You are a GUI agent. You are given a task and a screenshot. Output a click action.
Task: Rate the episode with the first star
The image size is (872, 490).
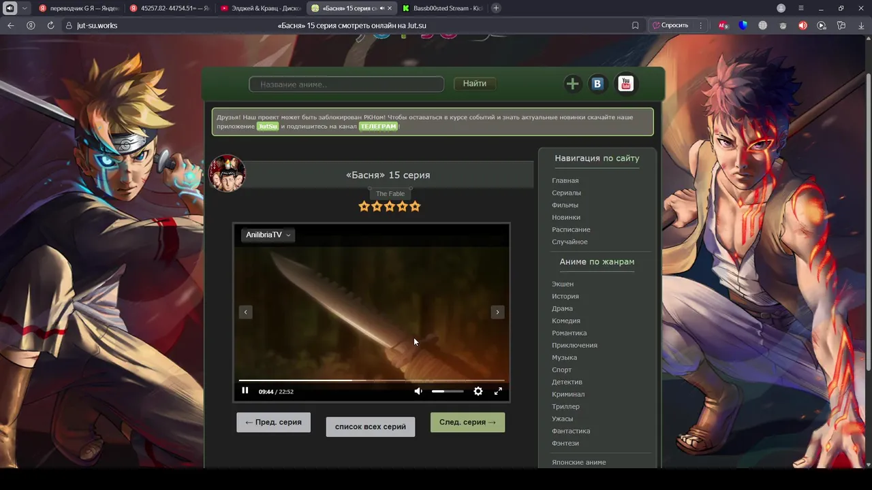(x=364, y=206)
